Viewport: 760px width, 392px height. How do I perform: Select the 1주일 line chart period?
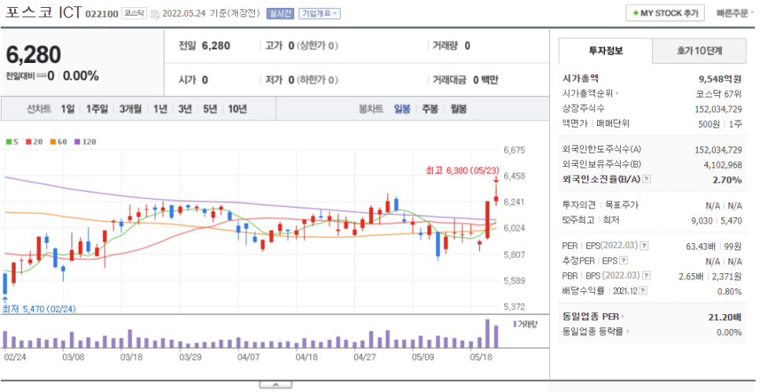click(97, 109)
